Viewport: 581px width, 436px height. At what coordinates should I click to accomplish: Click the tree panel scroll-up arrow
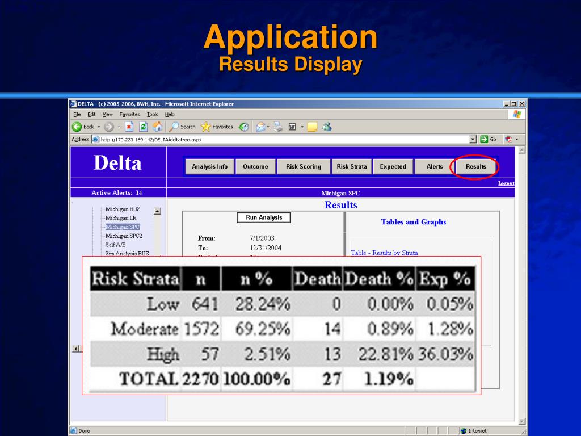click(158, 211)
